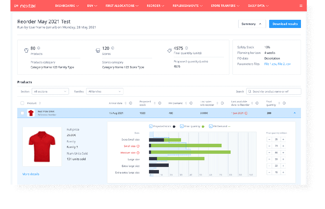
Task: Click the info icon on Projected stock column
Action: pos(159,103)
